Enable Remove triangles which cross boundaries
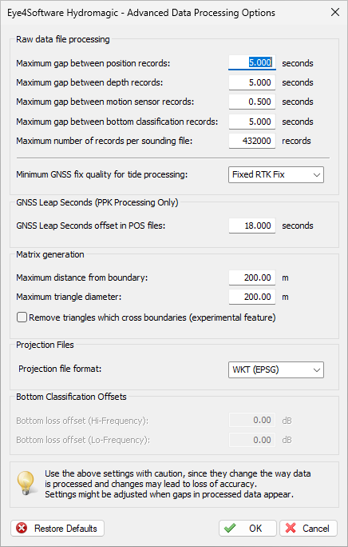Viewport: 348px width, 547px height. coord(22,317)
